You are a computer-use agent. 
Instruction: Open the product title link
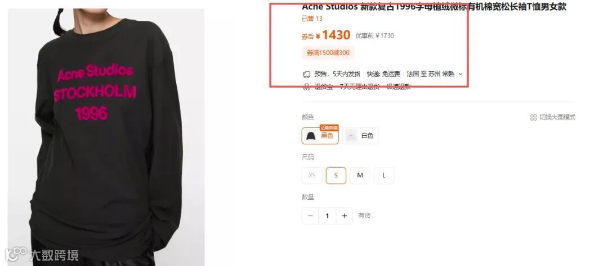point(434,7)
